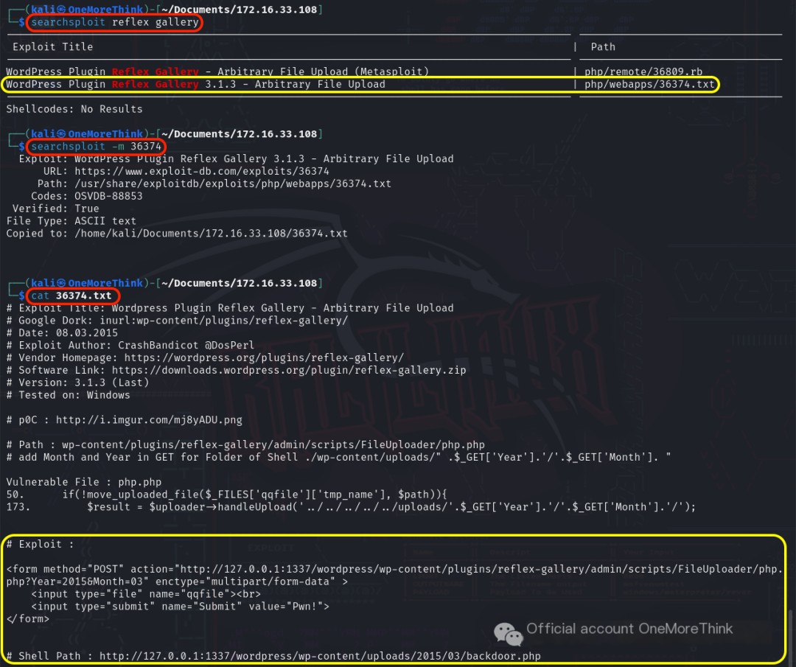Click the 'Copied to:' destination path line
Image resolution: width=796 pixels, height=667 pixels.
(x=177, y=234)
